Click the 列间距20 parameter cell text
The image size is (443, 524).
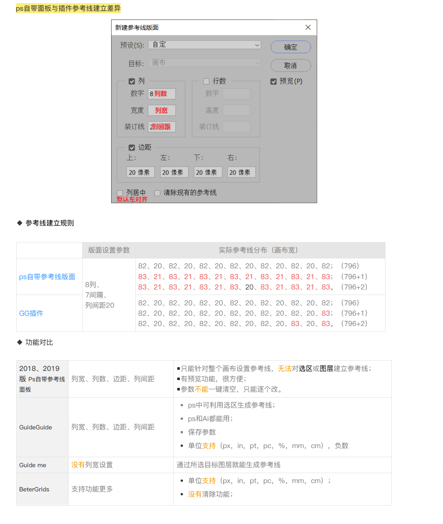pyautogui.click(x=100, y=305)
